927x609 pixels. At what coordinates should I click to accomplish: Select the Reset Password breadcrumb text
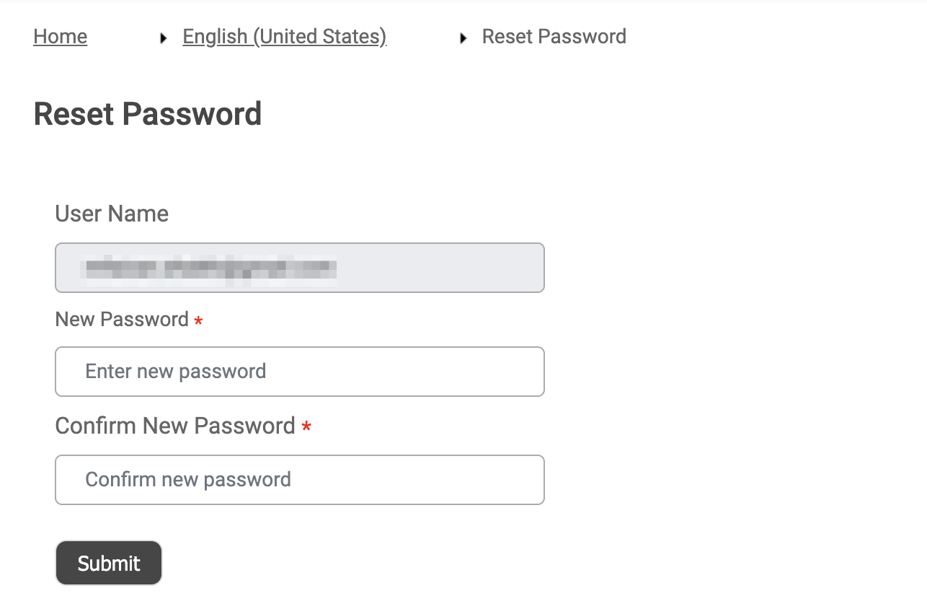554,37
